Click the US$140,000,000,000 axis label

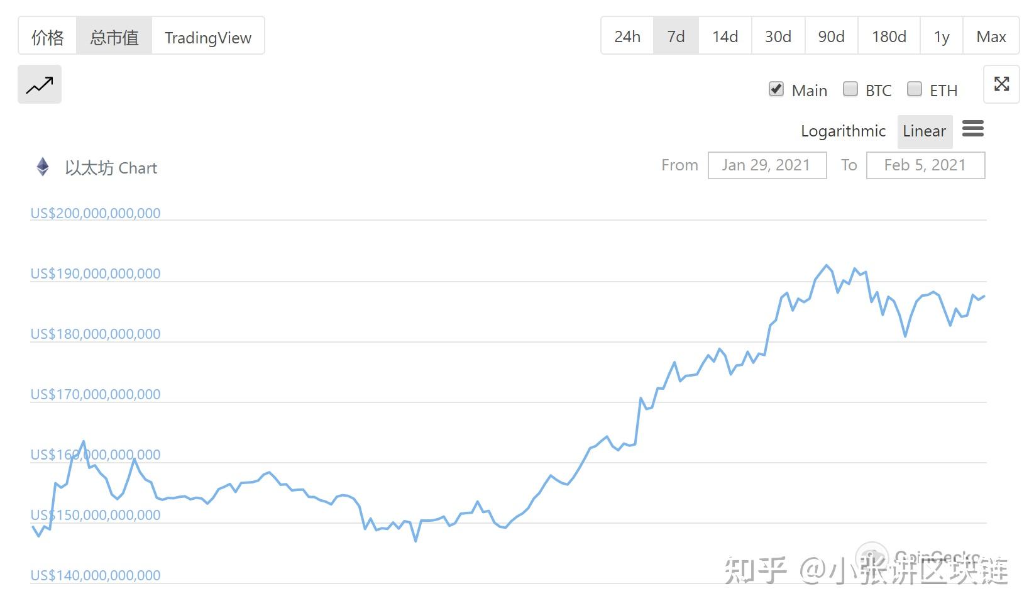[96, 575]
